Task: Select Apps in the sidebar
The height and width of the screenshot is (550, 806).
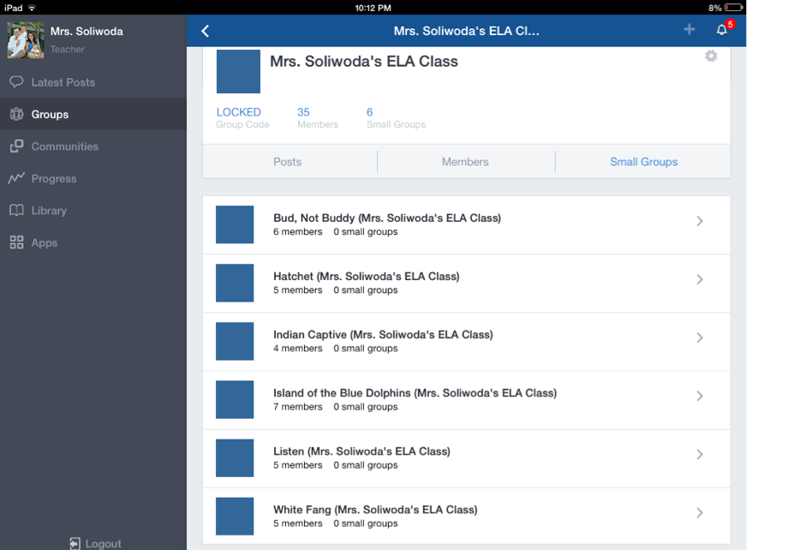Action: [x=44, y=242]
